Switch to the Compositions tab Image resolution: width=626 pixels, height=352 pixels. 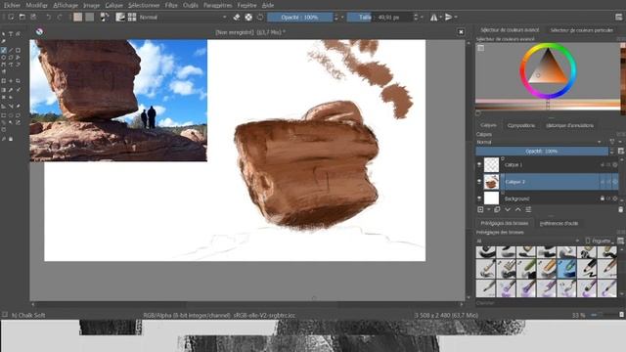click(521, 125)
